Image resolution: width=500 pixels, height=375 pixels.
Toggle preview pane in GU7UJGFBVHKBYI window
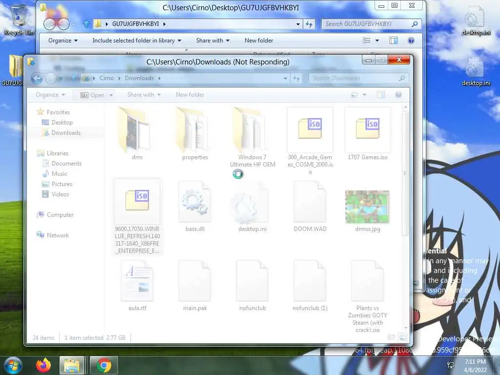tap(394, 41)
